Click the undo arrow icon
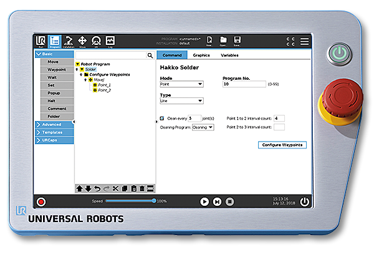This screenshot has height=260, width=374. coord(97,189)
